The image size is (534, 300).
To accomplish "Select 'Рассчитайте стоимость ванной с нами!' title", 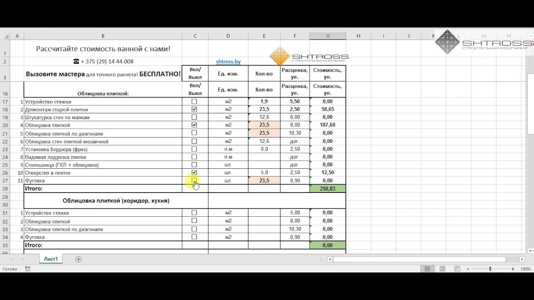I will pyautogui.click(x=103, y=49).
